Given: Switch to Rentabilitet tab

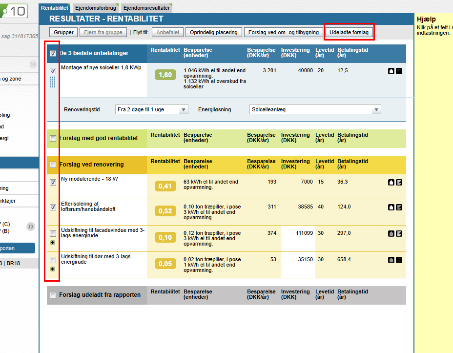Looking at the screenshot, I should click(x=55, y=8).
